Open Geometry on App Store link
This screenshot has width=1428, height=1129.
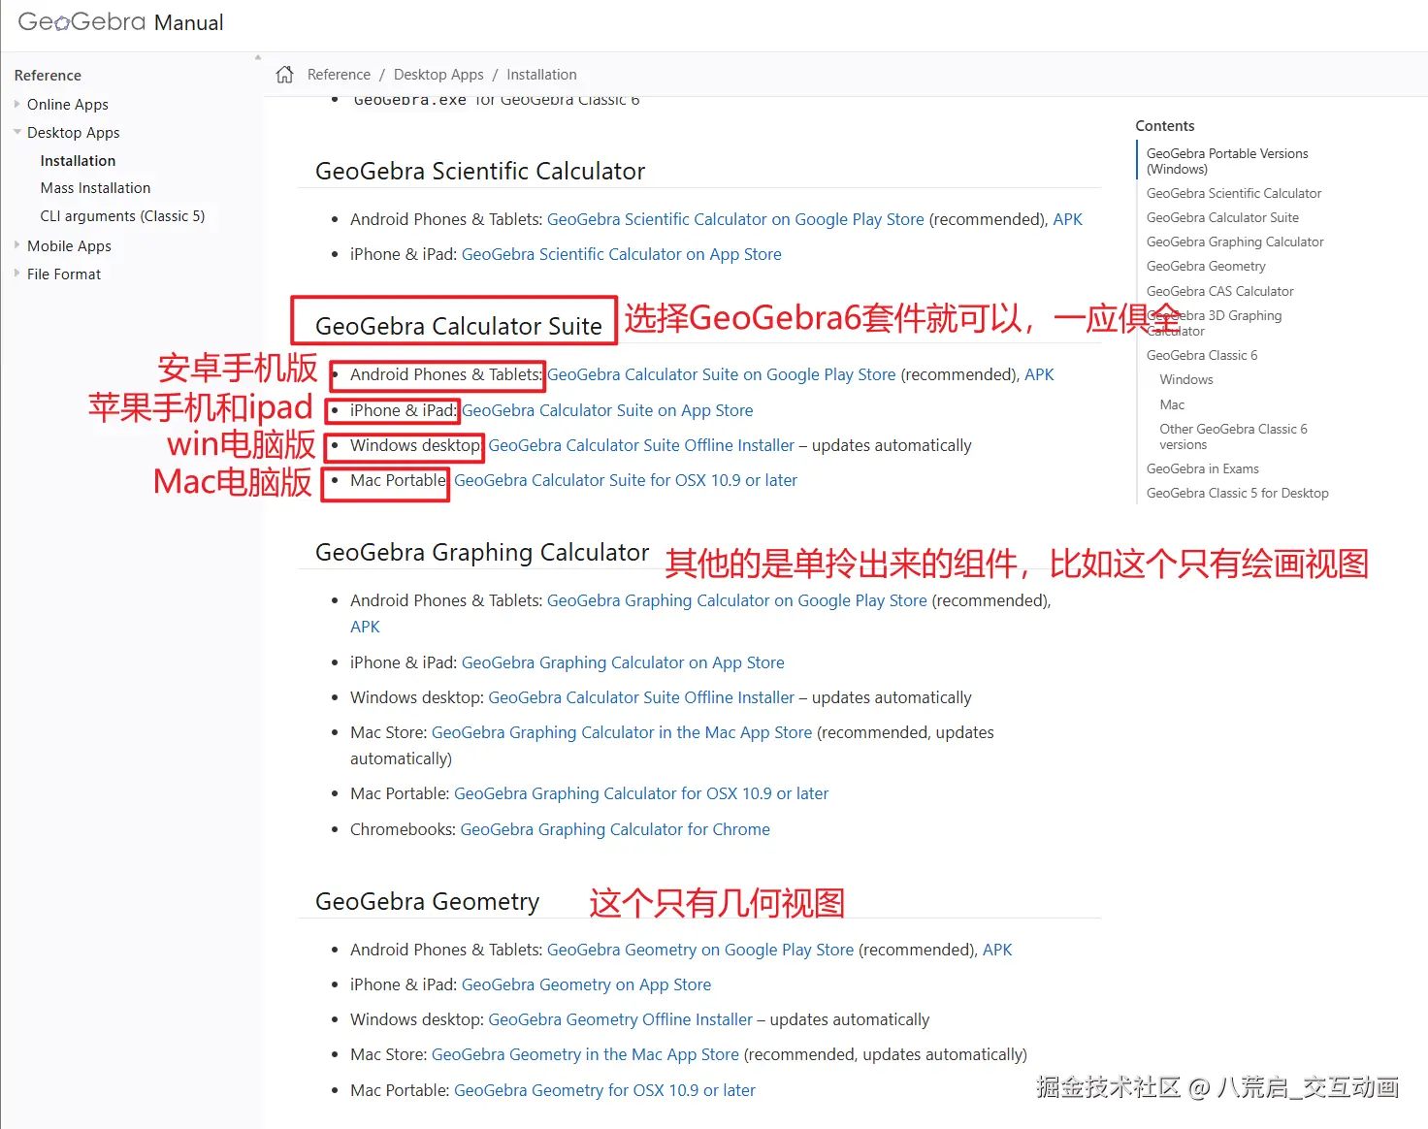[x=586, y=984]
